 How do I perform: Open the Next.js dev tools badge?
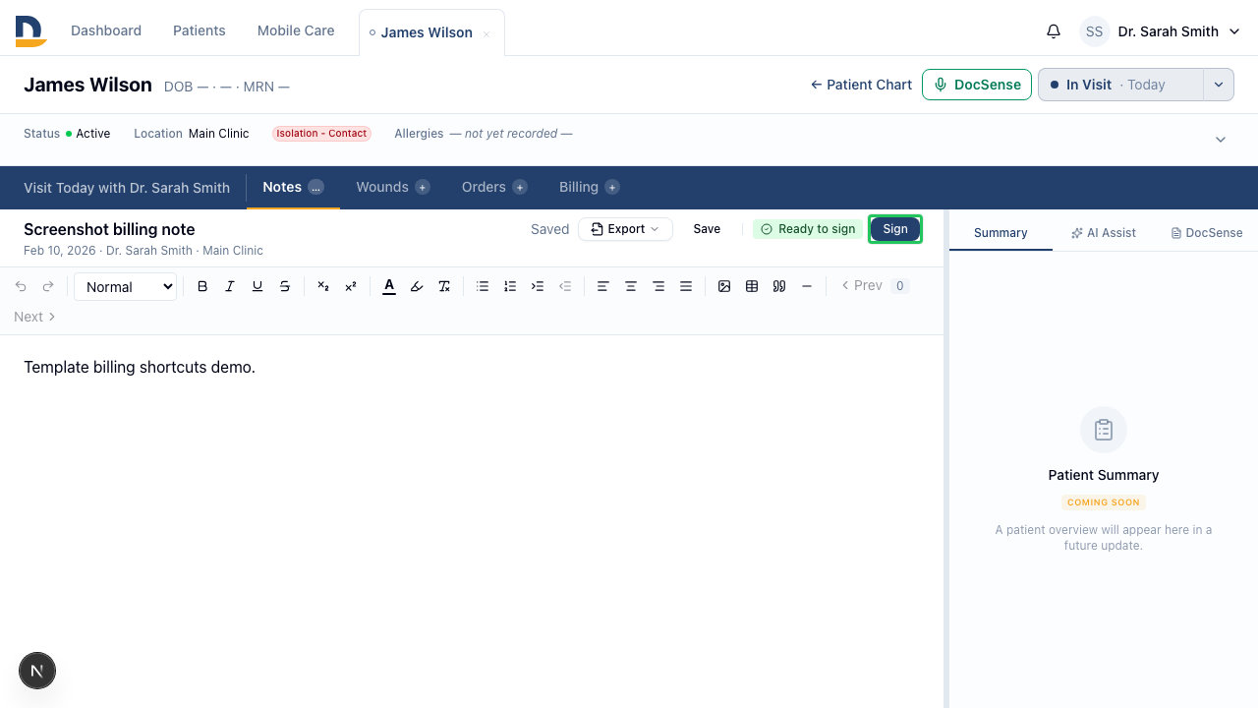[x=37, y=672]
